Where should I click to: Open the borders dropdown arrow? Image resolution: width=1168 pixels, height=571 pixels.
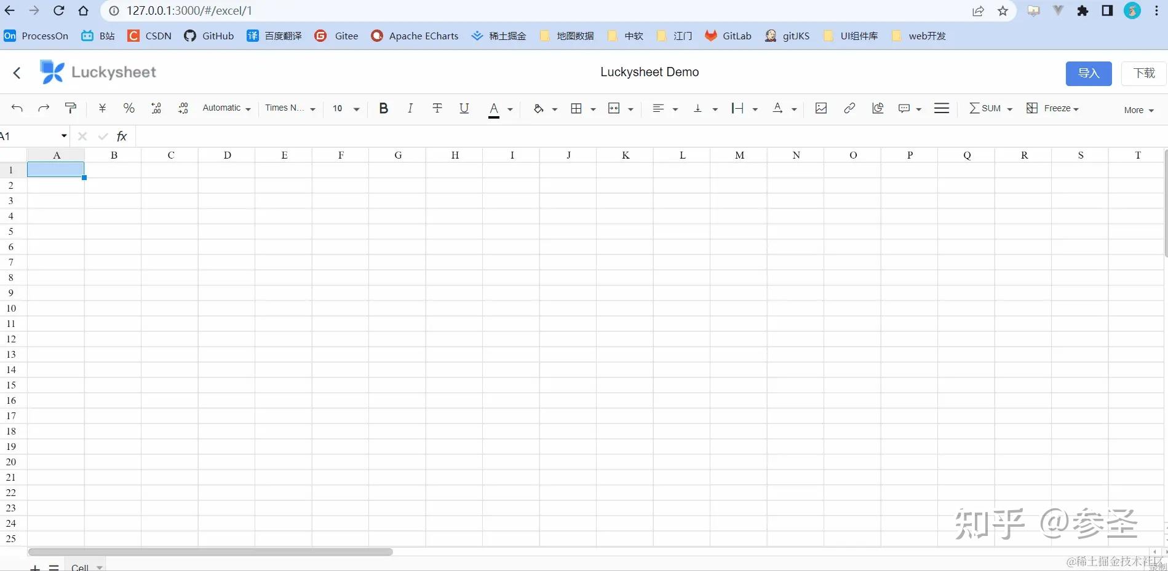click(x=593, y=109)
